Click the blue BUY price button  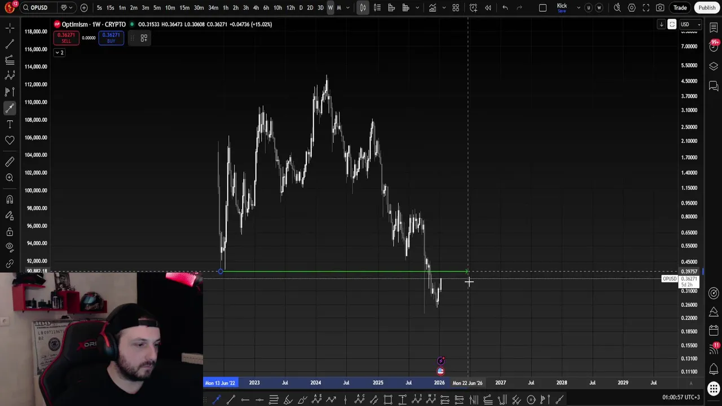tap(111, 38)
